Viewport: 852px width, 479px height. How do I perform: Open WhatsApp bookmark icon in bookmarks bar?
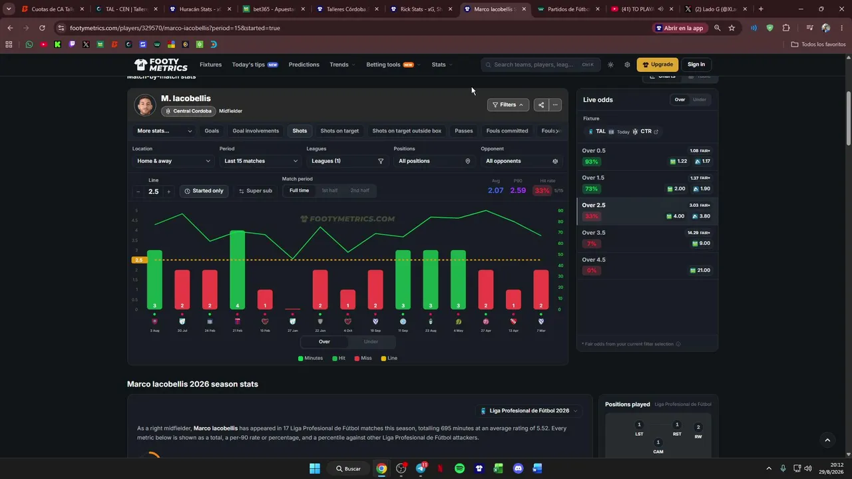(x=29, y=45)
